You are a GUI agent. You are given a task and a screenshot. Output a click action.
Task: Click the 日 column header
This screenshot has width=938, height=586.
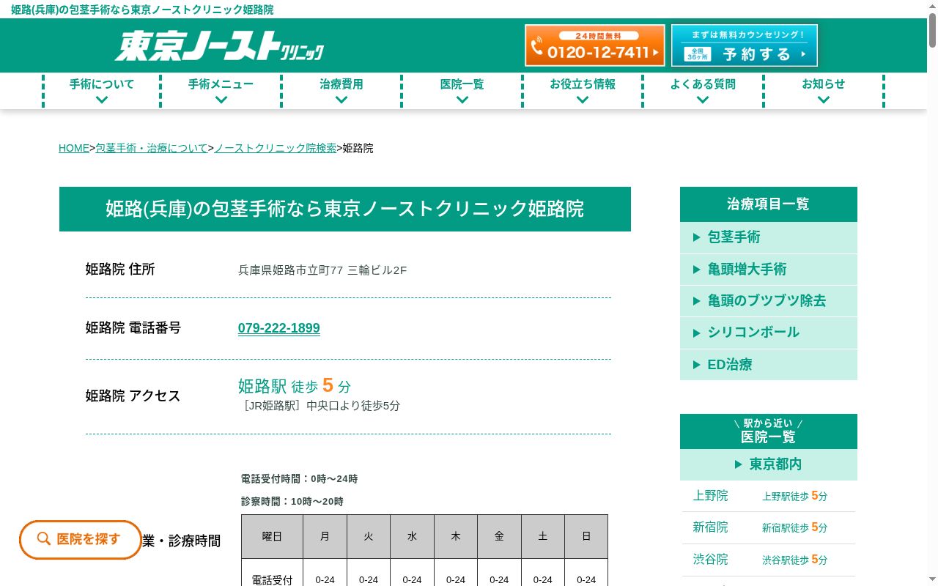click(586, 537)
